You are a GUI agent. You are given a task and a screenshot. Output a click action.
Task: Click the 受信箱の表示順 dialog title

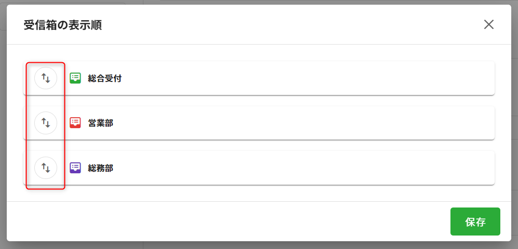pyautogui.click(x=62, y=25)
